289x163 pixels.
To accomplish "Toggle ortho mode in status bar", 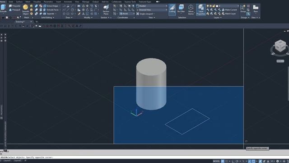I will click(233, 161).
